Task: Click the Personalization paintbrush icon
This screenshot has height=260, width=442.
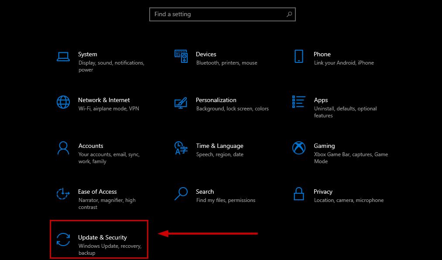Action: pos(181,103)
